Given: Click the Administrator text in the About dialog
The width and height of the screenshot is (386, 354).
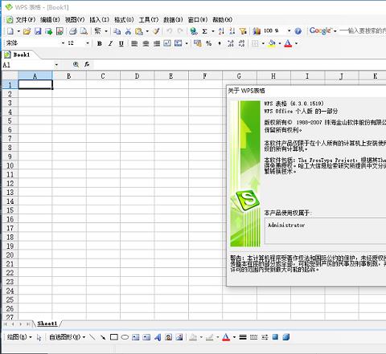Looking at the screenshot, I should click(x=286, y=225).
